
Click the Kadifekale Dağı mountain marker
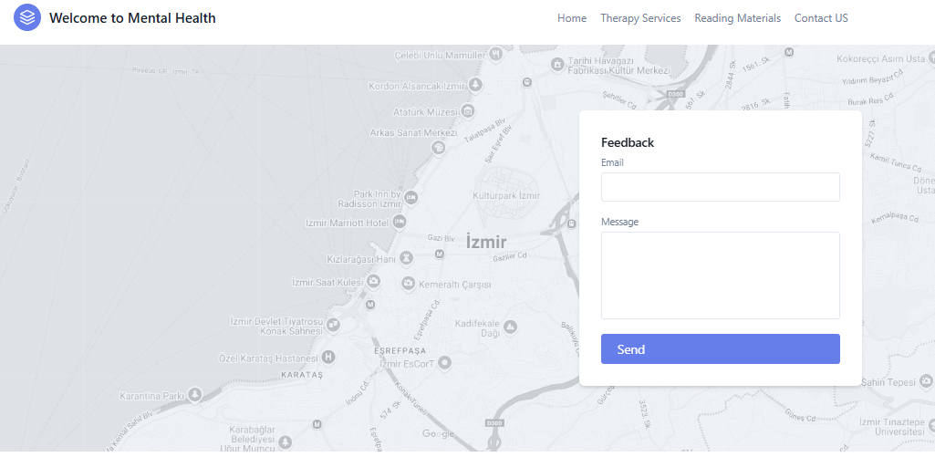(x=510, y=327)
